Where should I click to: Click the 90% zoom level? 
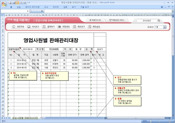pyautogui.click(x=145, y=121)
